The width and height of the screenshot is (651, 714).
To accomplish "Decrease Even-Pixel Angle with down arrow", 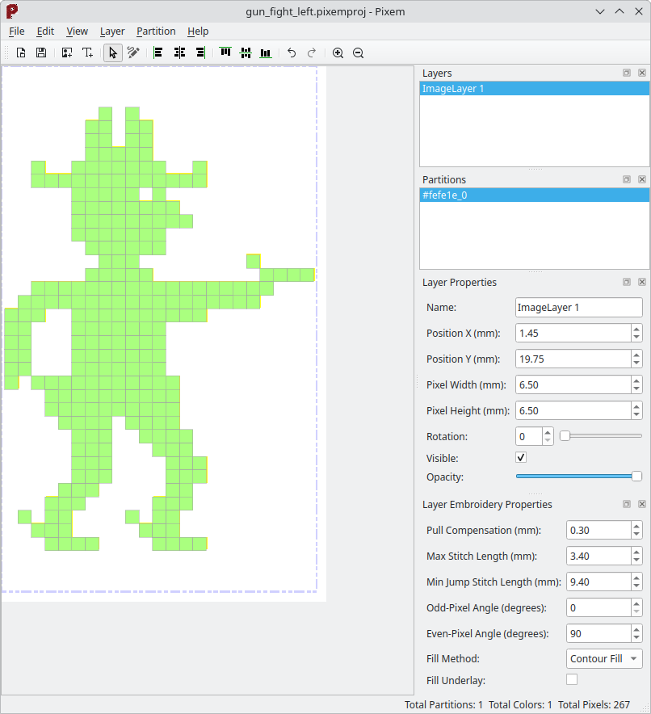I will (x=636, y=638).
